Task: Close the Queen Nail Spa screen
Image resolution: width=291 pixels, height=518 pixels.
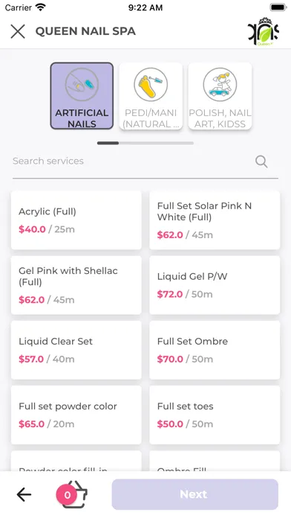Action: 18,31
